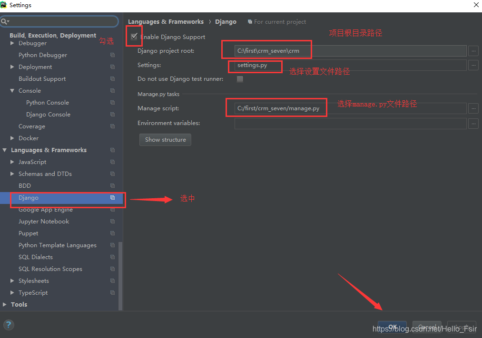Browse for the Manage script file
The width and height of the screenshot is (482, 338).
point(473,108)
